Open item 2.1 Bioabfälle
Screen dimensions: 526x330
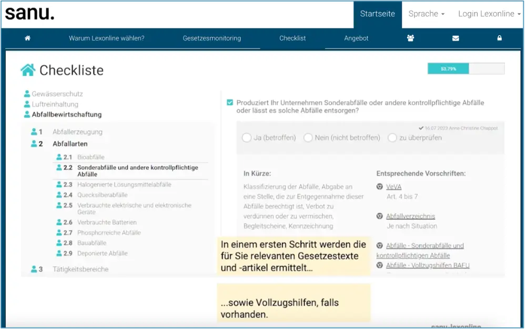click(91, 157)
